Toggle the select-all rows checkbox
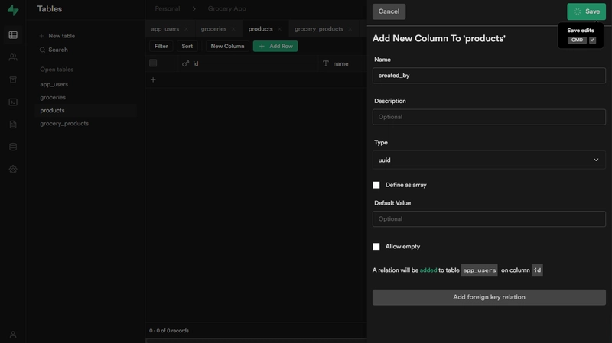This screenshot has width=612, height=343. (x=153, y=63)
